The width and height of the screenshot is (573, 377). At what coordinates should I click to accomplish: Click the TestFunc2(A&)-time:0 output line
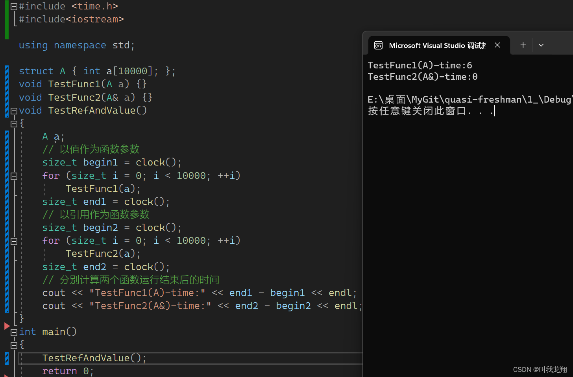(423, 77)
